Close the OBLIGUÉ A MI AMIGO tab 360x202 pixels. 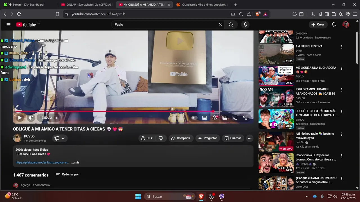point(169,4)
